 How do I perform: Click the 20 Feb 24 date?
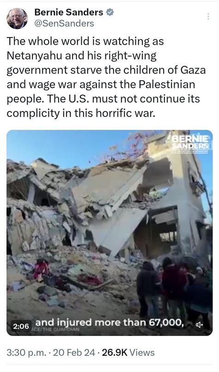point(74,353)
